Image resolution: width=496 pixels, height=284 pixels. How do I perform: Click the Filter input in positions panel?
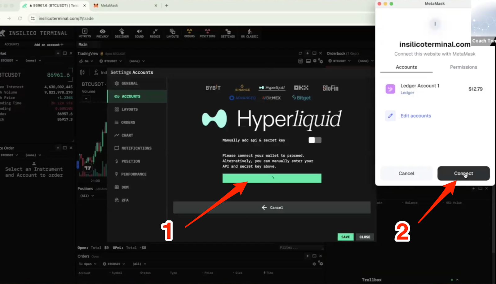tap(301, 248)
